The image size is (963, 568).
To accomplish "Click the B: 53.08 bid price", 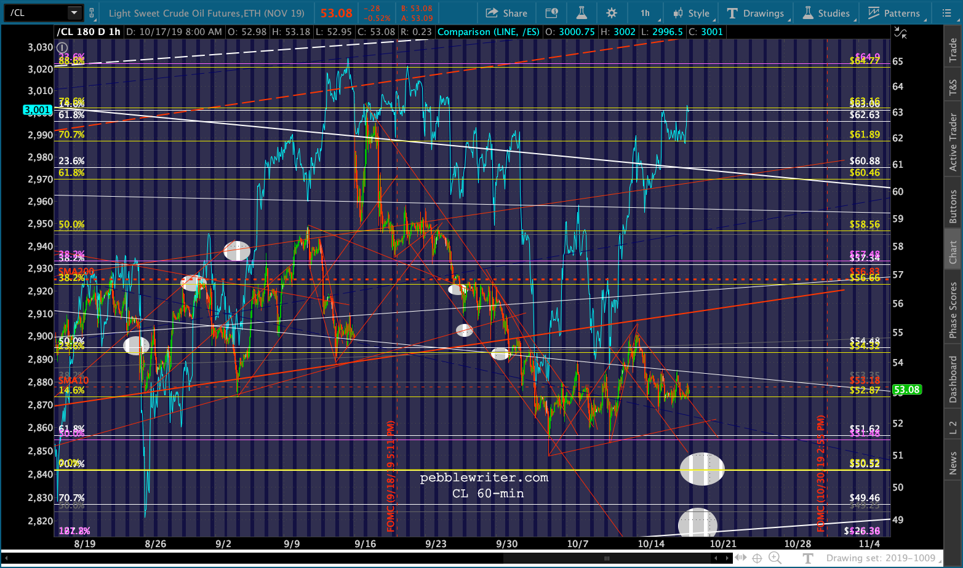I will pos(417,9).
